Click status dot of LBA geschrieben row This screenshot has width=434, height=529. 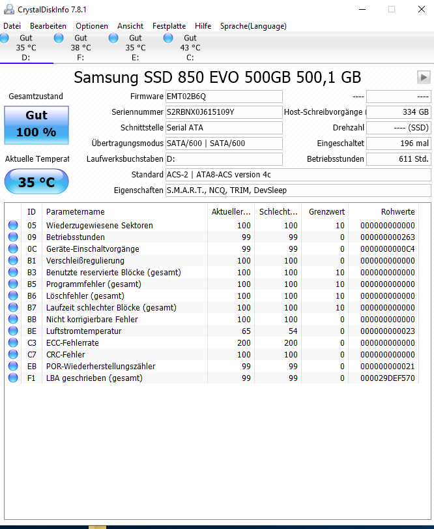pos(13,378)
